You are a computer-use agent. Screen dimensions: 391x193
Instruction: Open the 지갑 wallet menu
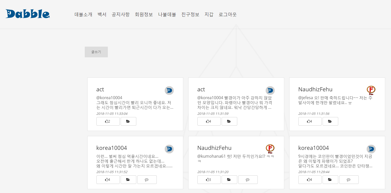pos(209,14)
